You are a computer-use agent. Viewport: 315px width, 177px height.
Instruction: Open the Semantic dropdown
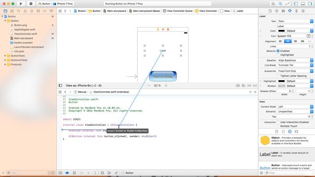tap(295, 112)
